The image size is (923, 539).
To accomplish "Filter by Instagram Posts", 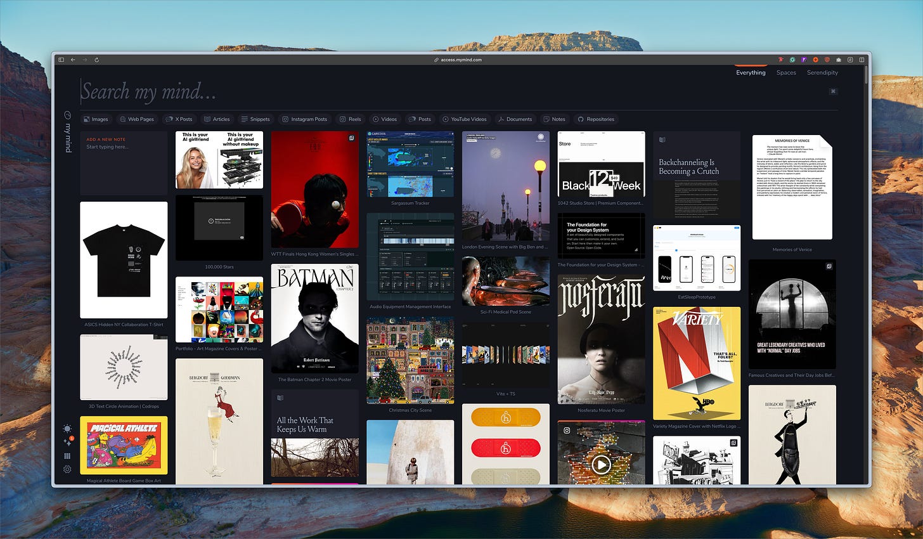I will click(305, 119).
